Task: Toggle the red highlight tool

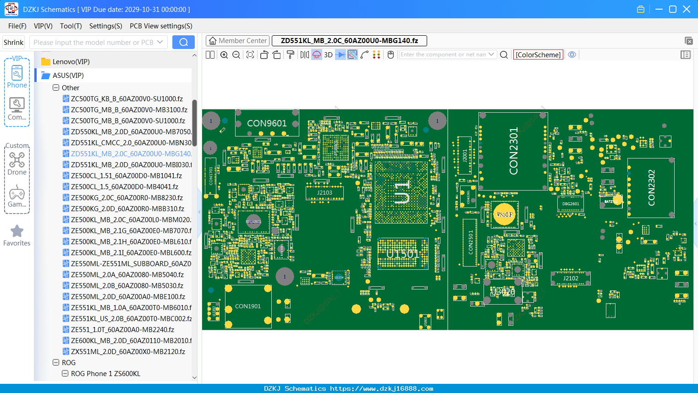Action: click(317, 55)
